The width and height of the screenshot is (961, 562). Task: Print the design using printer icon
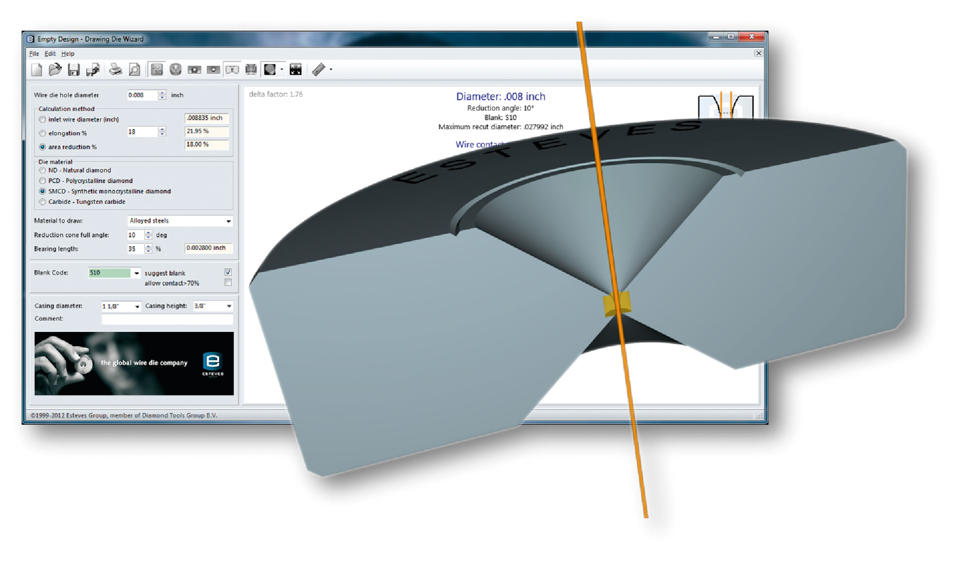(116, 70)
